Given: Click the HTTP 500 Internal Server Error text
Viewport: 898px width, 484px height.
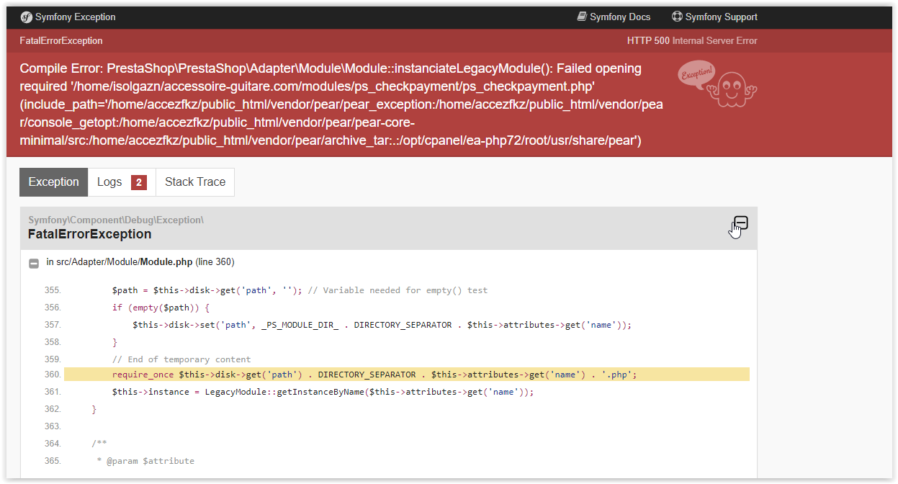Looking at the screenshot, I should [692, 41].
